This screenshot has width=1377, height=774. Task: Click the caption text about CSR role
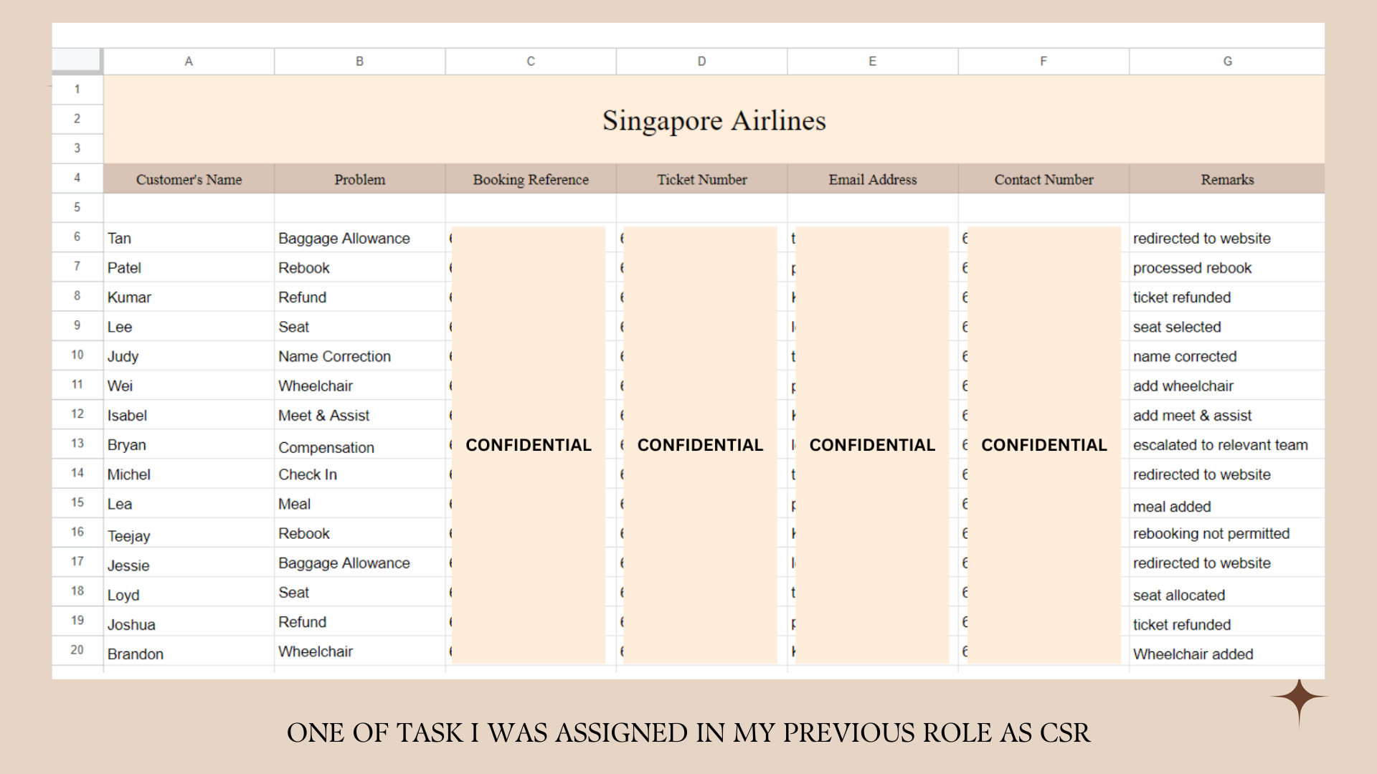688,733
